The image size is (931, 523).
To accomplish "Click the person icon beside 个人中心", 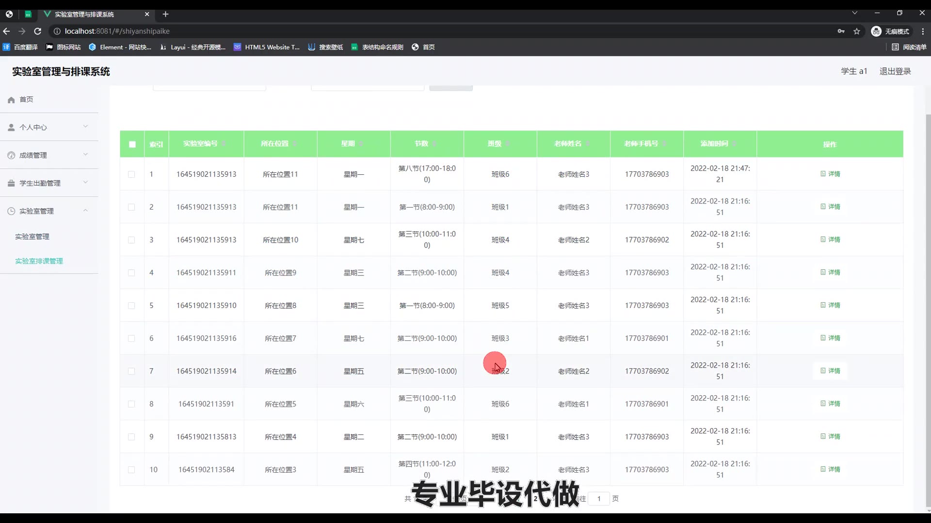I will coord(11,127).
